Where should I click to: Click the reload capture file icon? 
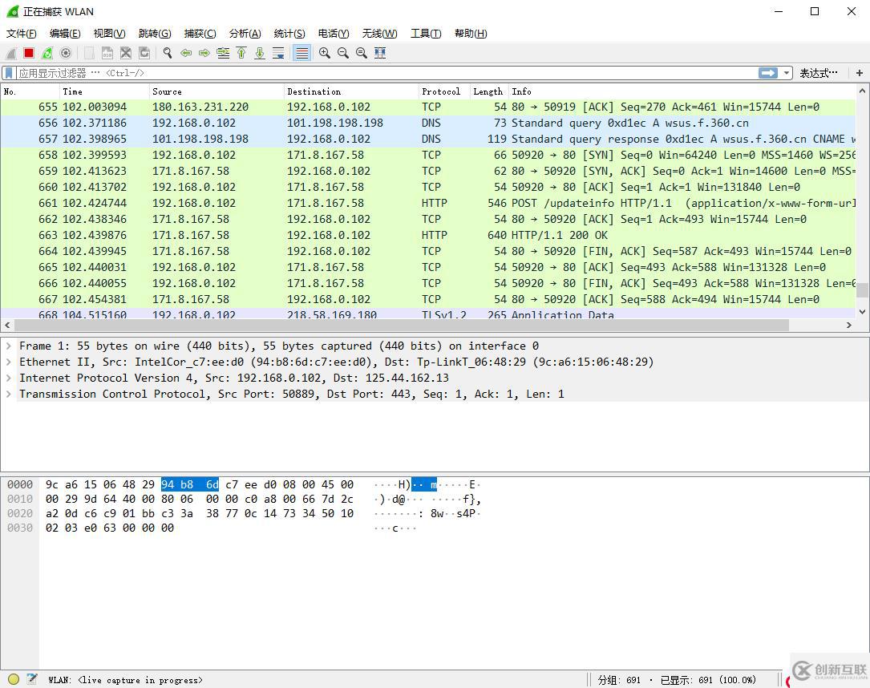[x=144, y=53]
